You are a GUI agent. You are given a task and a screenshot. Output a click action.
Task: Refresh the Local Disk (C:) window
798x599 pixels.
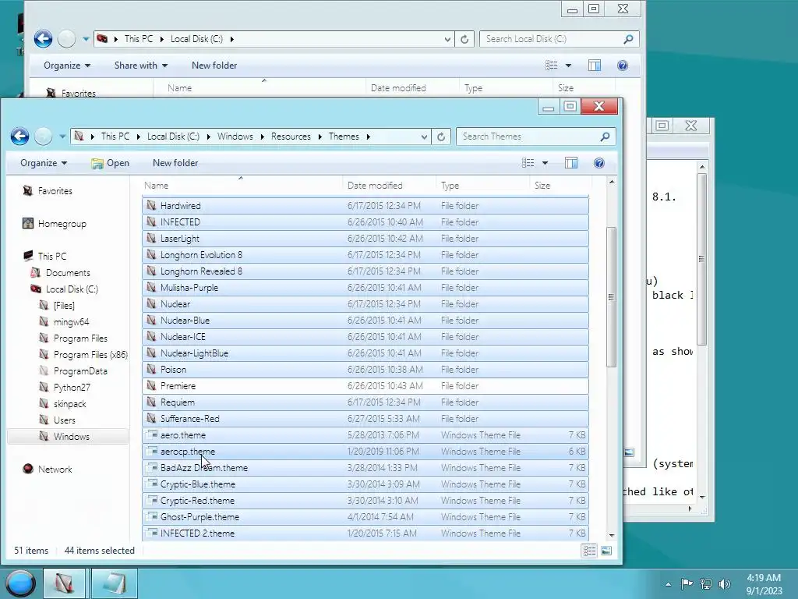point(464,39)
